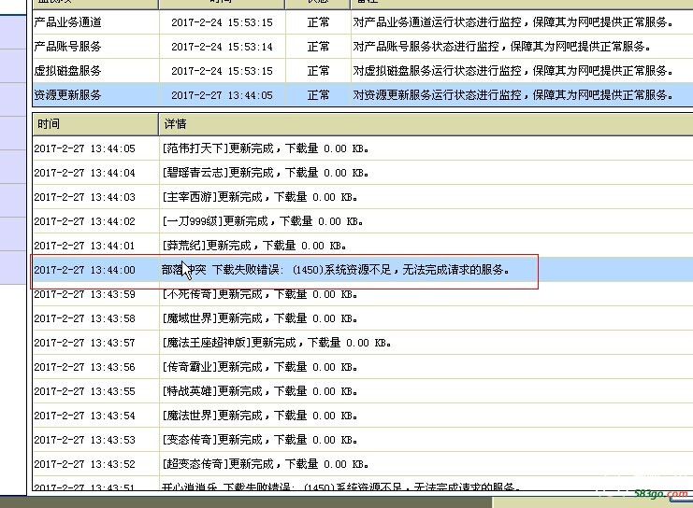693x508 pixels.
Task: Click the log time 2017-2-27 13:44:00
Action: coord(84,270)
